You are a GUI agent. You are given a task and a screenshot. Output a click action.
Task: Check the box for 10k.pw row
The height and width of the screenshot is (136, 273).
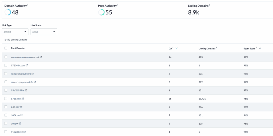6,123
